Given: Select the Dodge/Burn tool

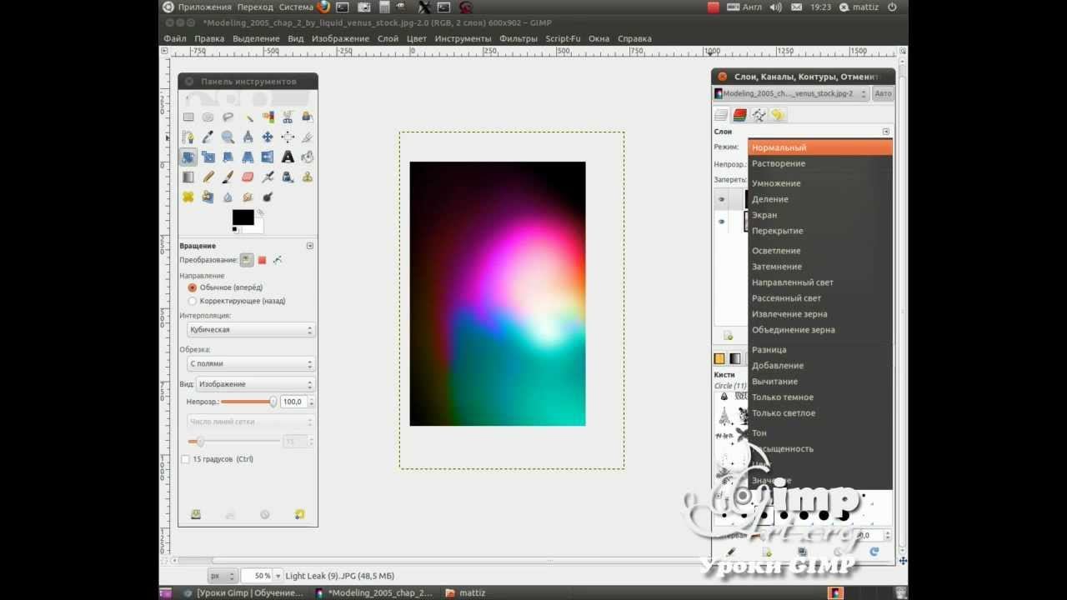Looking at the screenshot, I should (268, 197).
